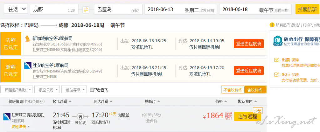Open the 回程起飞时段 filter dropdown
This screenshot has width=320, height=132.
17,89
